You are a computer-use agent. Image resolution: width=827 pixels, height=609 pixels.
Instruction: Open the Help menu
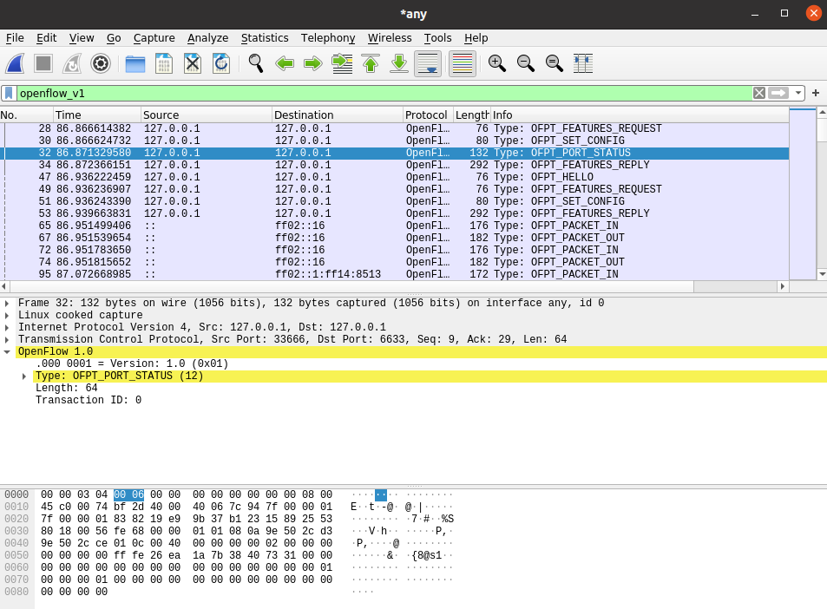pos(476,38)
